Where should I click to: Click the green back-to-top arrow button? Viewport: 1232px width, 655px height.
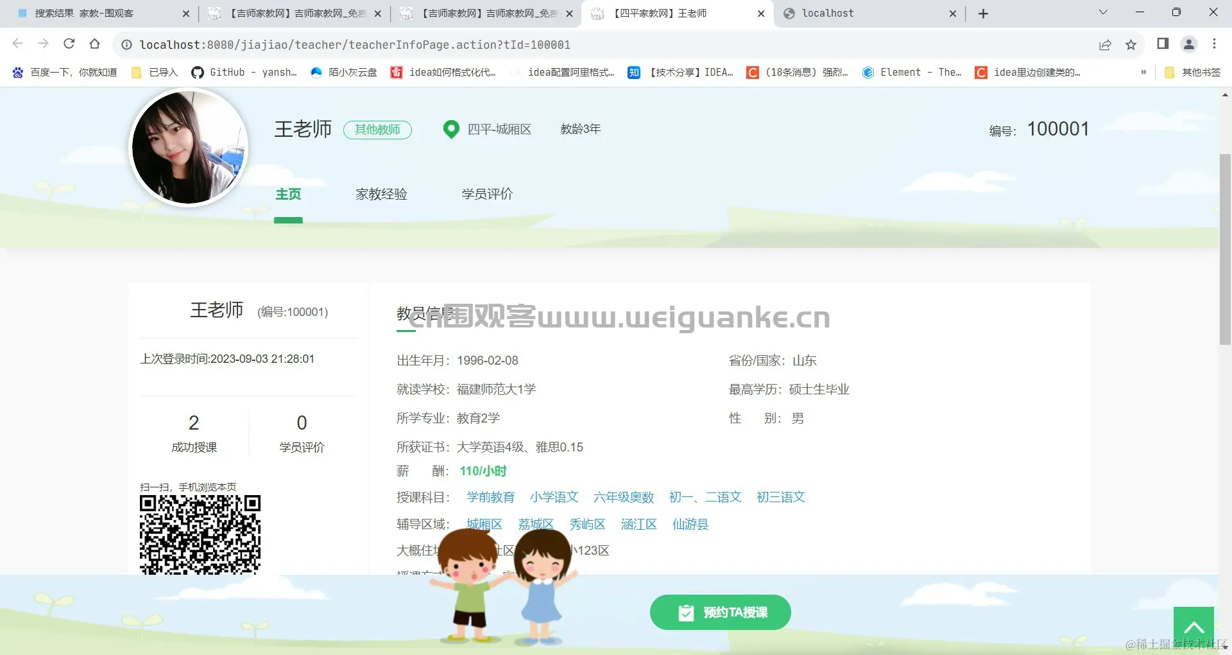1193,627
